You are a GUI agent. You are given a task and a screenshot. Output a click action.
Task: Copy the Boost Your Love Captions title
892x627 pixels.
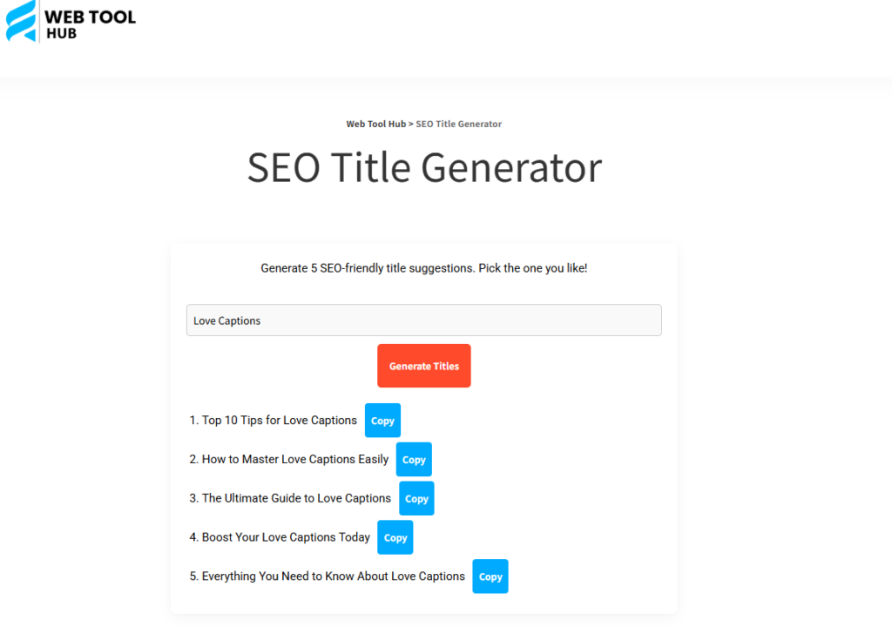[395, 537]
